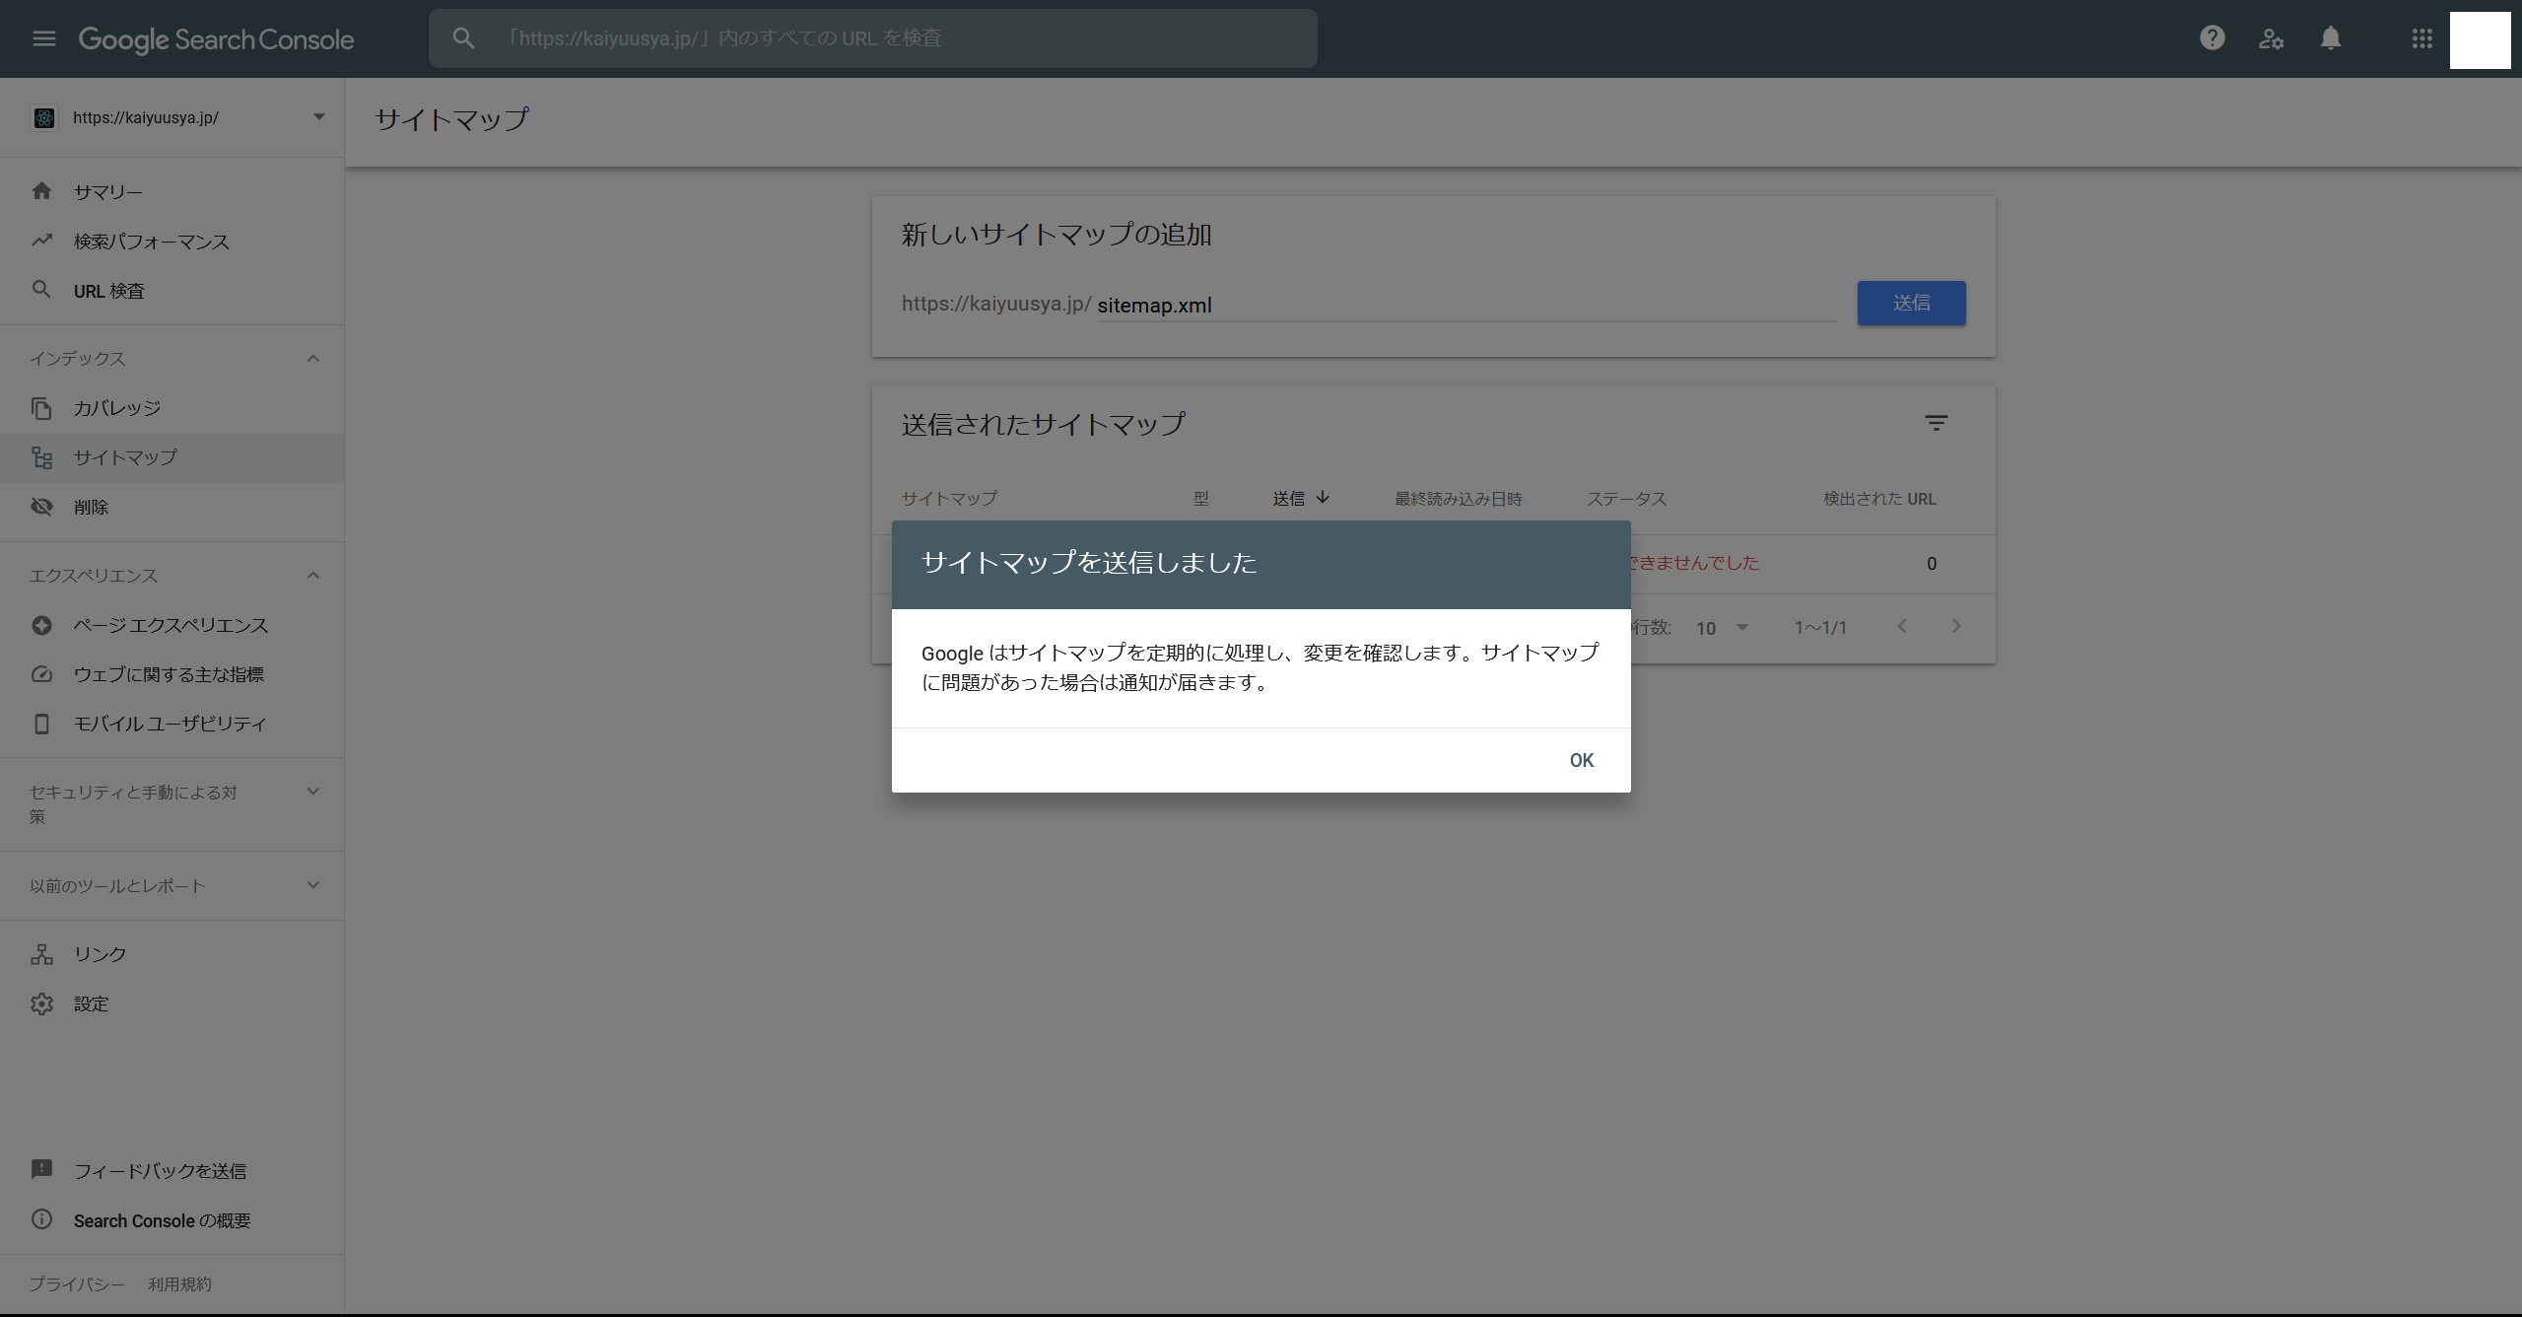
Task: Click the crossed-eye removal icon beside 削除
Action: [41, 507]
